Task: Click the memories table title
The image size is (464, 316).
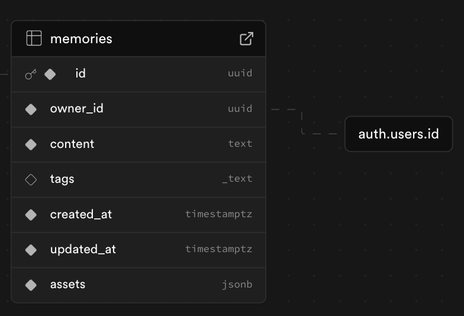Action: (81, 39)
